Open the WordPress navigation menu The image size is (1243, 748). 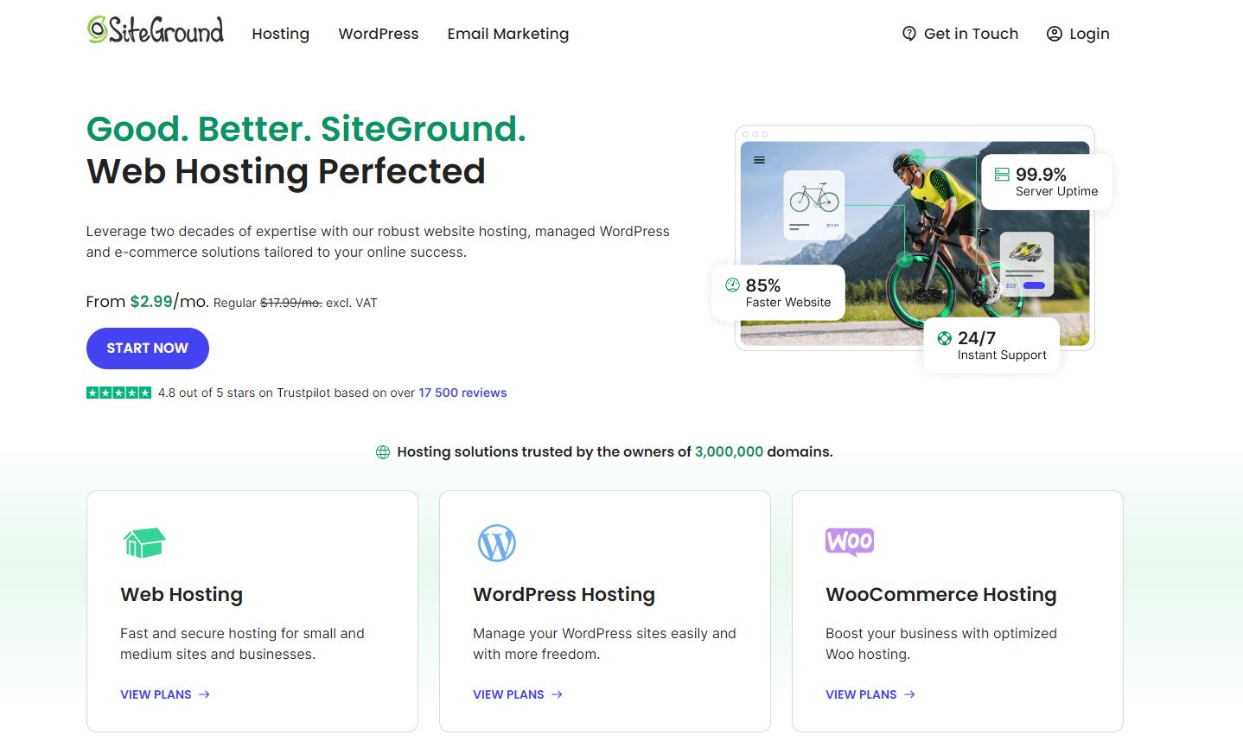378,34
